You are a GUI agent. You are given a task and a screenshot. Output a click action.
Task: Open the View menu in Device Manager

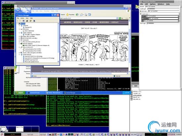tap(27, 18)
